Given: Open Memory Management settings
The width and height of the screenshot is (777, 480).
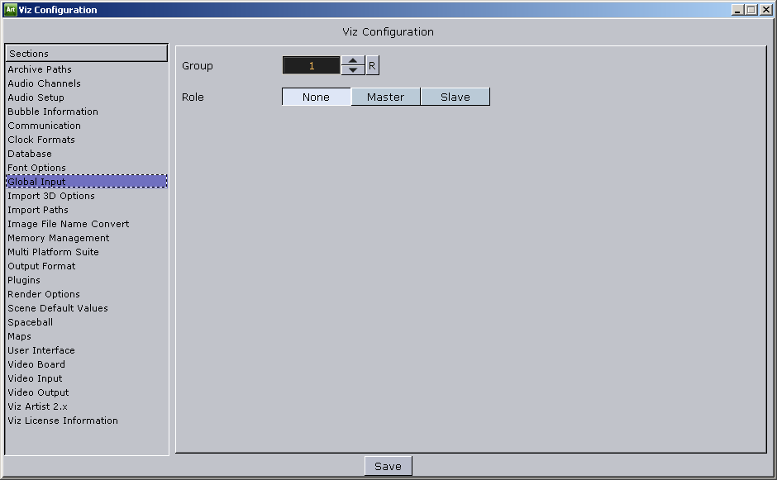Looking at the screenshot, I should tap(58, 238).
